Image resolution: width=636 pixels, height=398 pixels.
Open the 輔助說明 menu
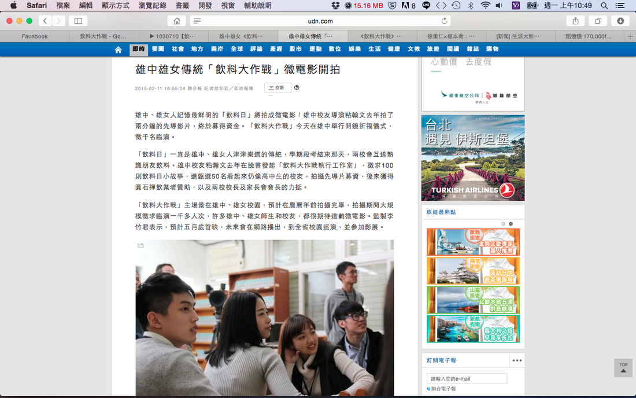257,5
